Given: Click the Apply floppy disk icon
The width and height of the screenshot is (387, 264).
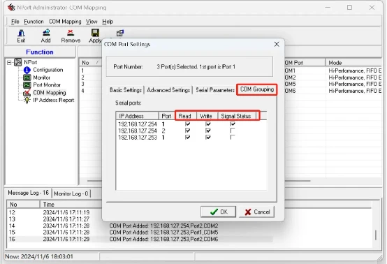Looking at the screenshot, I should tap(95, 33).
